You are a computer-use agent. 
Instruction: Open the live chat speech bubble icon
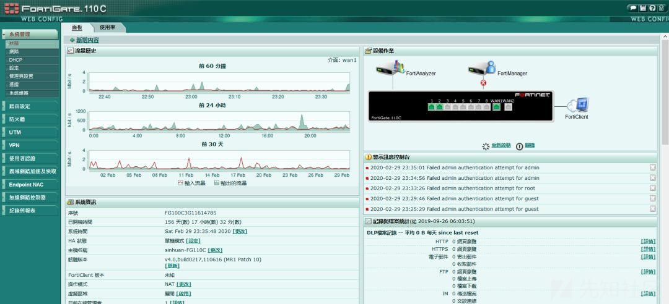(634, 8)
